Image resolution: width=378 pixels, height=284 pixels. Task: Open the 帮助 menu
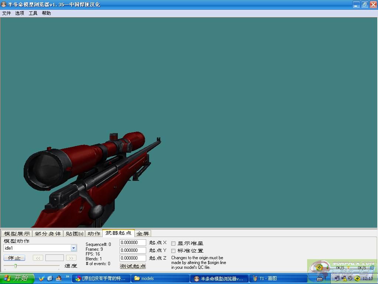point(46,13)
